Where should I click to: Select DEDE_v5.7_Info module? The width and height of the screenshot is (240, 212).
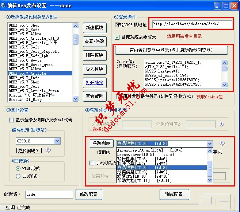pyautogui.click(x=40, y=78)
